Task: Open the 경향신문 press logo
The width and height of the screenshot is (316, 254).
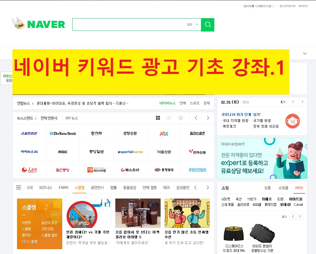Action: pyautogui.click(x=130, y=133)
